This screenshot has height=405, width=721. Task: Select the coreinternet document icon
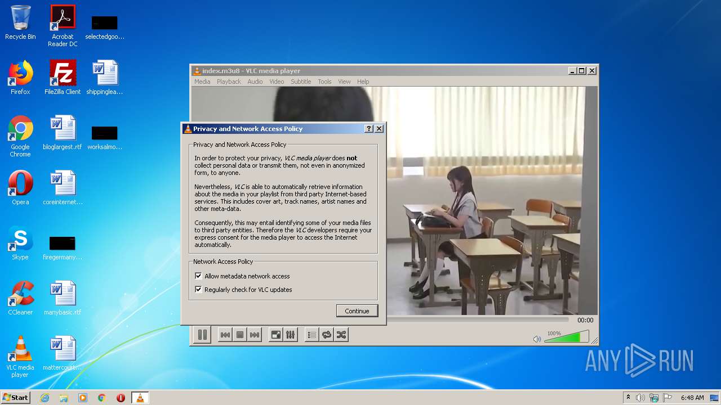[x=63, y=188]
